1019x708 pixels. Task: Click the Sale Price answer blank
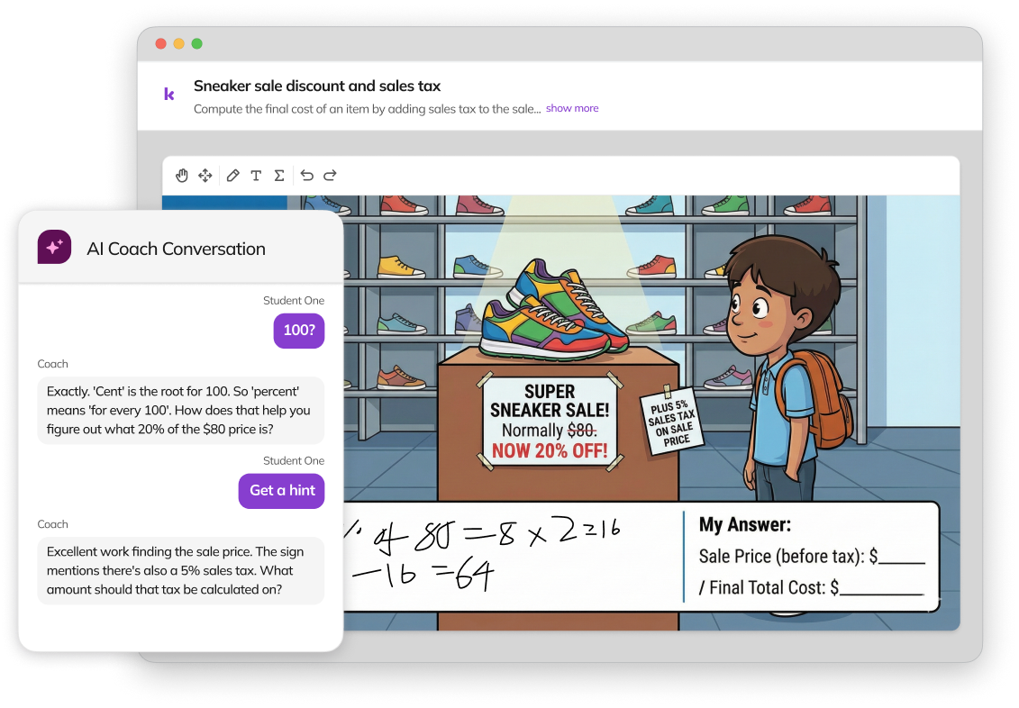point(901,558)
